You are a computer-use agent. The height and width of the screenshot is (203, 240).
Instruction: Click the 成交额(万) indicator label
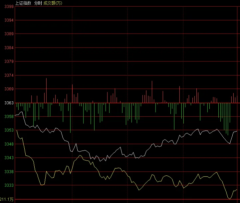53,3
